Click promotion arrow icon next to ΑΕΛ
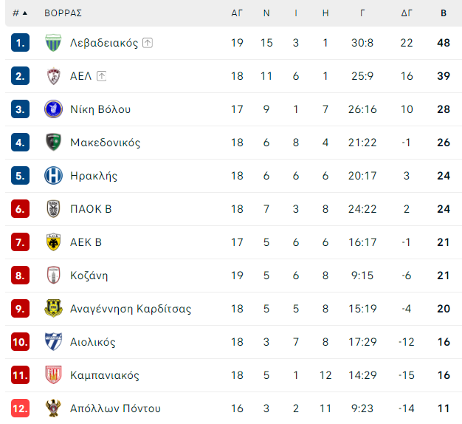The width and height of the screenshot is (462, 424). [x=101, y=76]
